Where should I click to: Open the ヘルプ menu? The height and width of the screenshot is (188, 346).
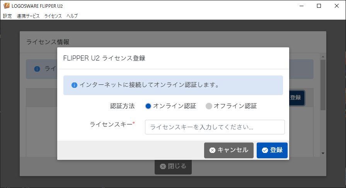[72, 16]
